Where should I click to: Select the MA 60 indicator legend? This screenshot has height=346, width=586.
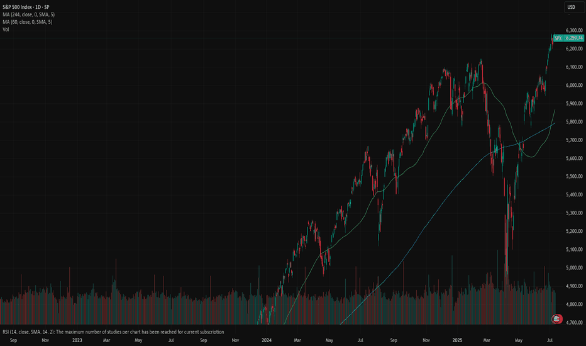point(27,22)
